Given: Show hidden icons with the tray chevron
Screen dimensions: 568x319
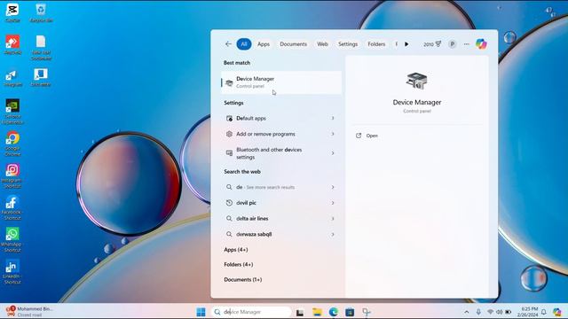Looking at the screenshot, I should 467,312.
